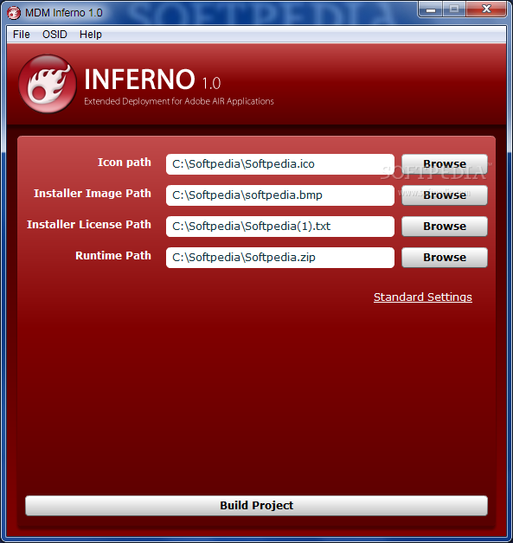Focus the Installer Image Path field

tap(280, 195)
